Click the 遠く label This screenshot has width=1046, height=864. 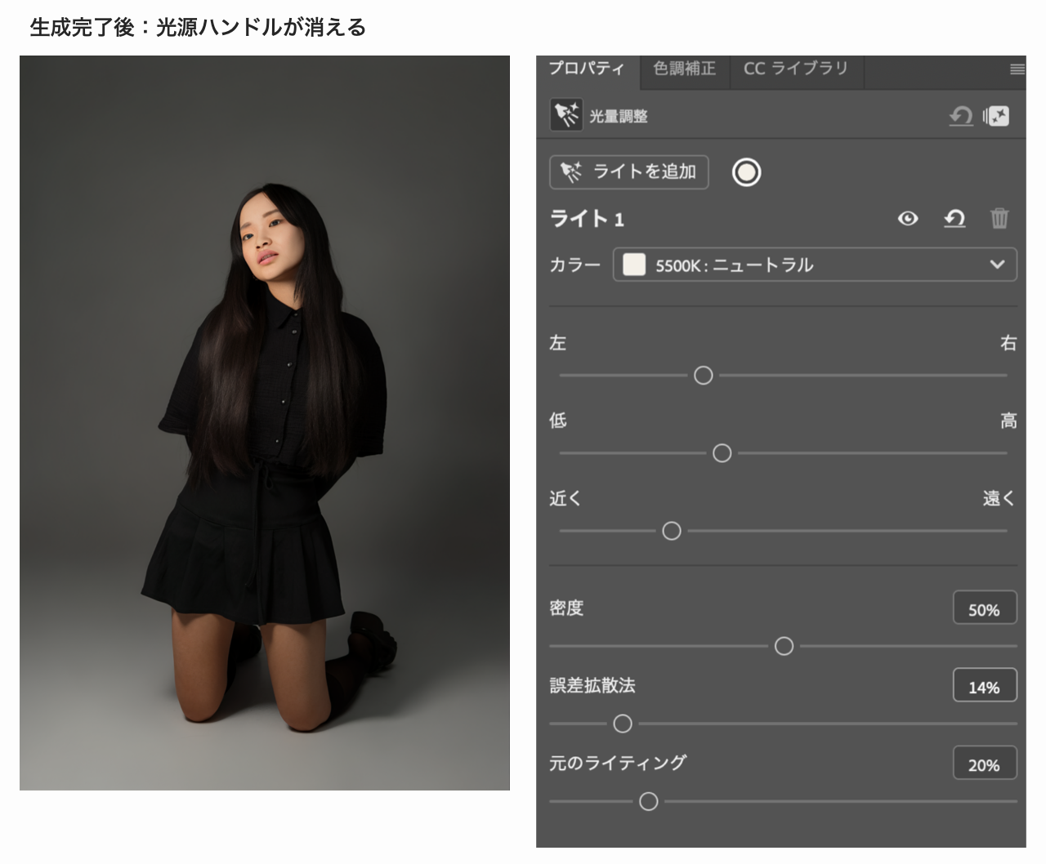[x=999, y=498]
